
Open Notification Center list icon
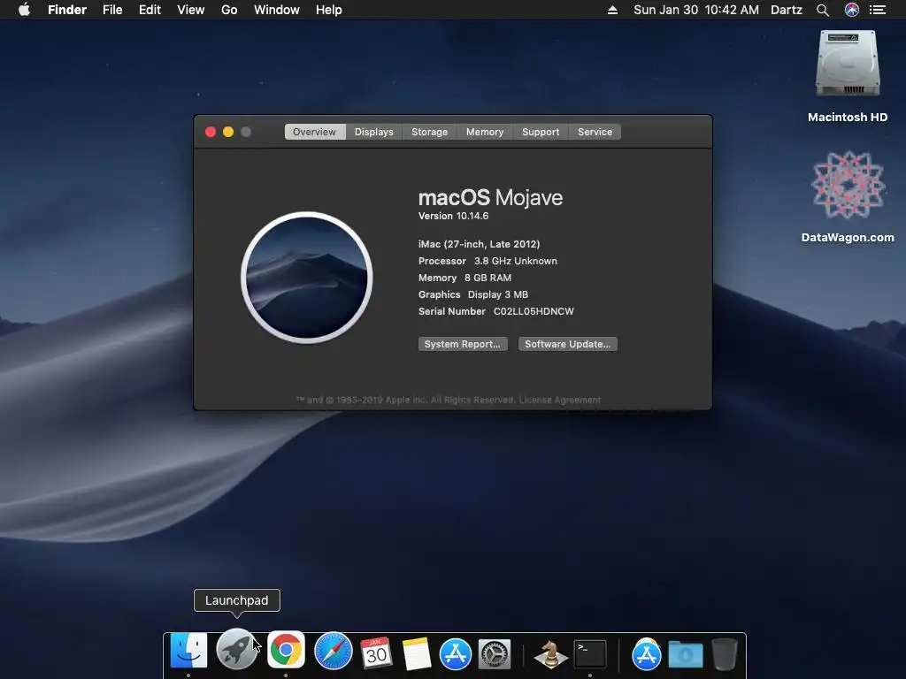[878, 10]
